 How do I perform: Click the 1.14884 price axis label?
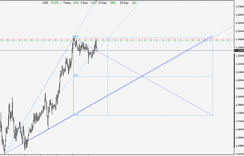tap(239, 146)
